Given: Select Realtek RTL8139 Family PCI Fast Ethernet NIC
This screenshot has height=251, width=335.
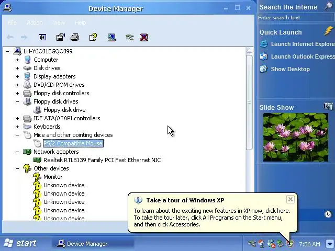Looking at the screenshot, I should pyautogui.click(x=102, y=160).
